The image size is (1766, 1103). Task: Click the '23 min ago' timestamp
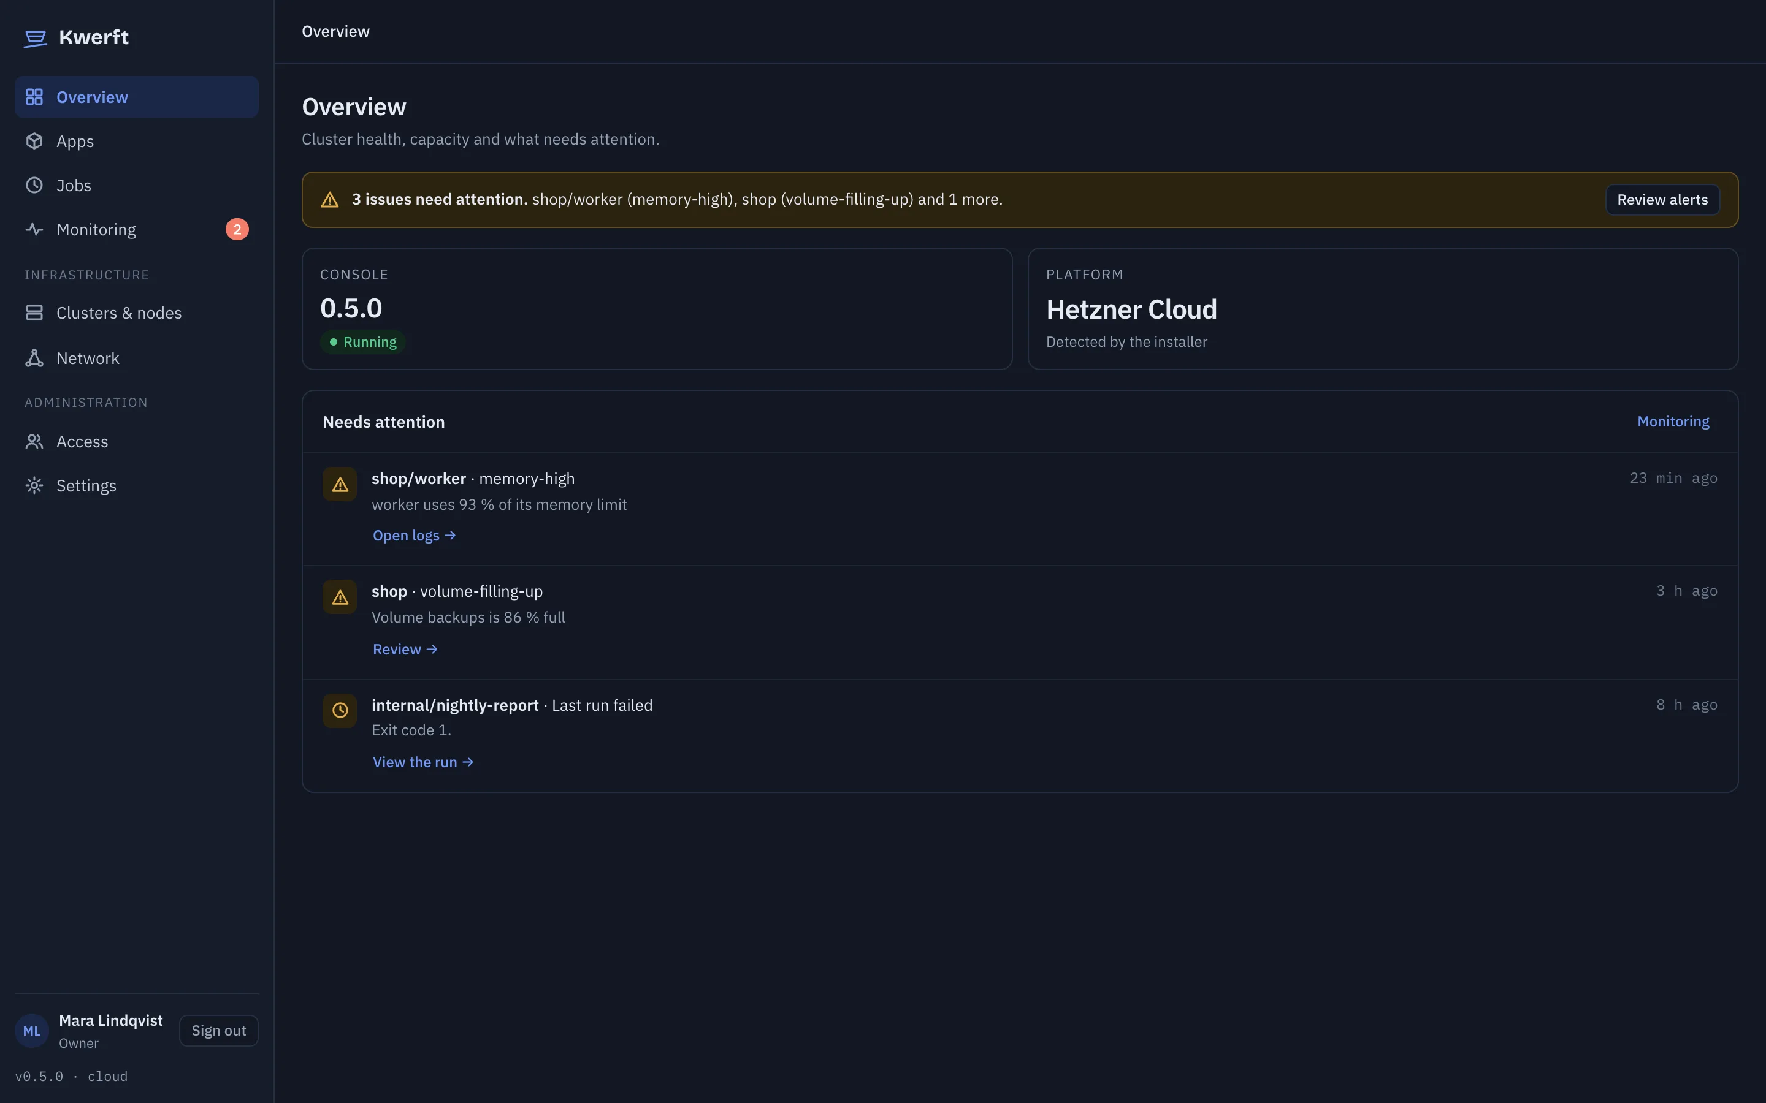point(1673,479)
